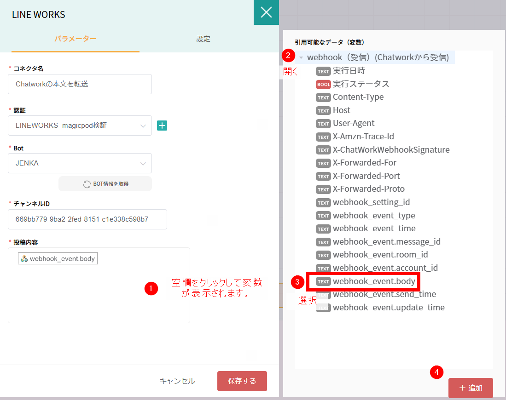Switch to the パラメーター tab
This screenshot has width=506, height=400.
[75, 39]
